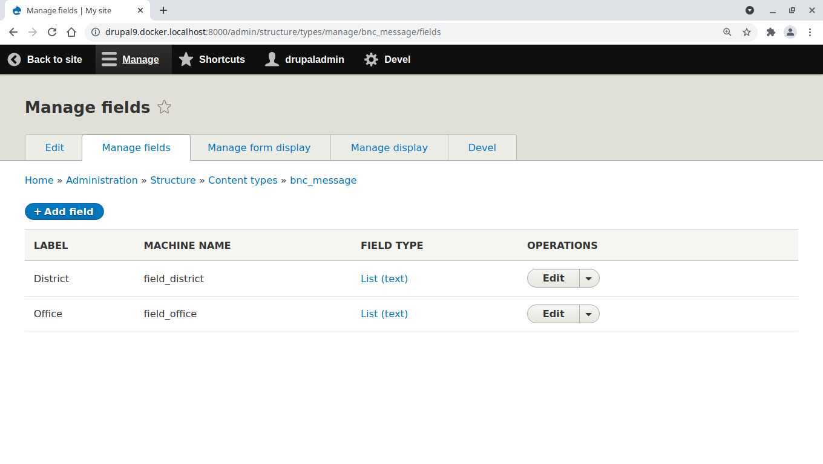Image resolution: width=823 pixels, height=464 pixels.
Task: Click the star icon beside Manage fields title
Action: (x=164, y=108)
